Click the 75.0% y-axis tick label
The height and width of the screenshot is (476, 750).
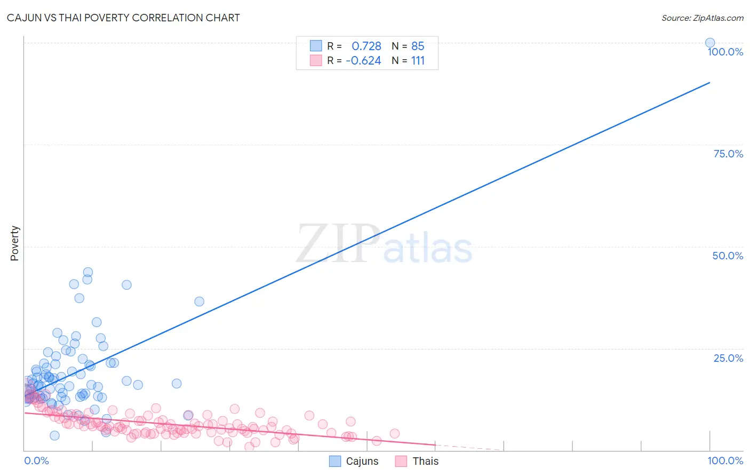[x=728, y=154]
